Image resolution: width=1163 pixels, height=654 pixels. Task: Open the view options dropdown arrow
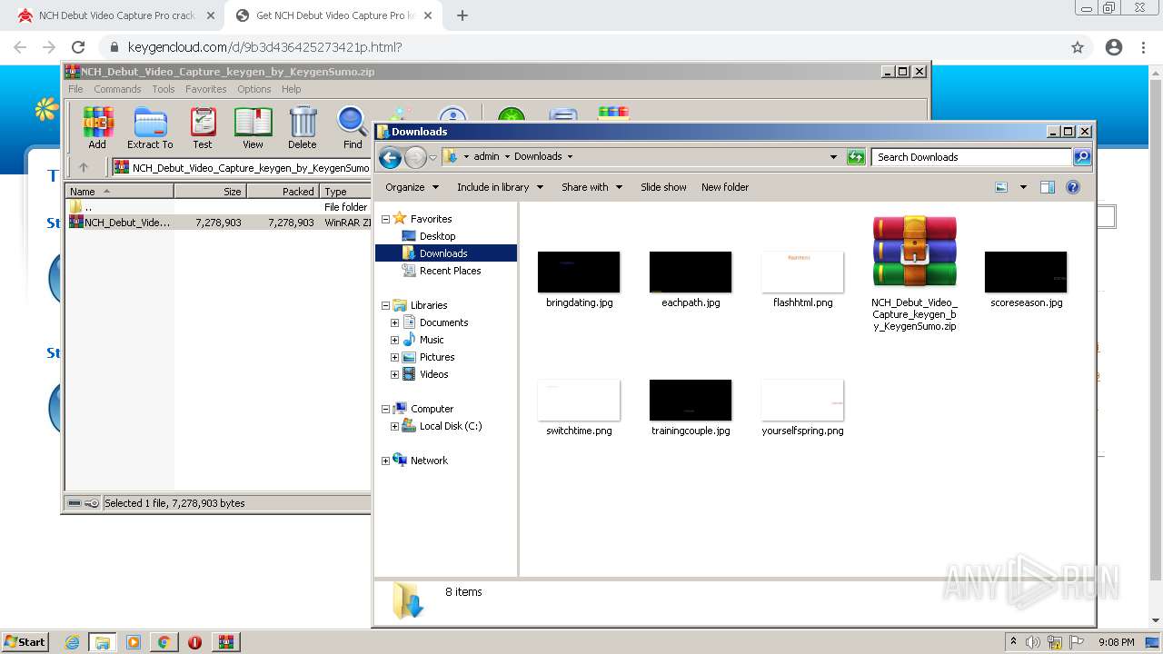tap(1023, 187)
